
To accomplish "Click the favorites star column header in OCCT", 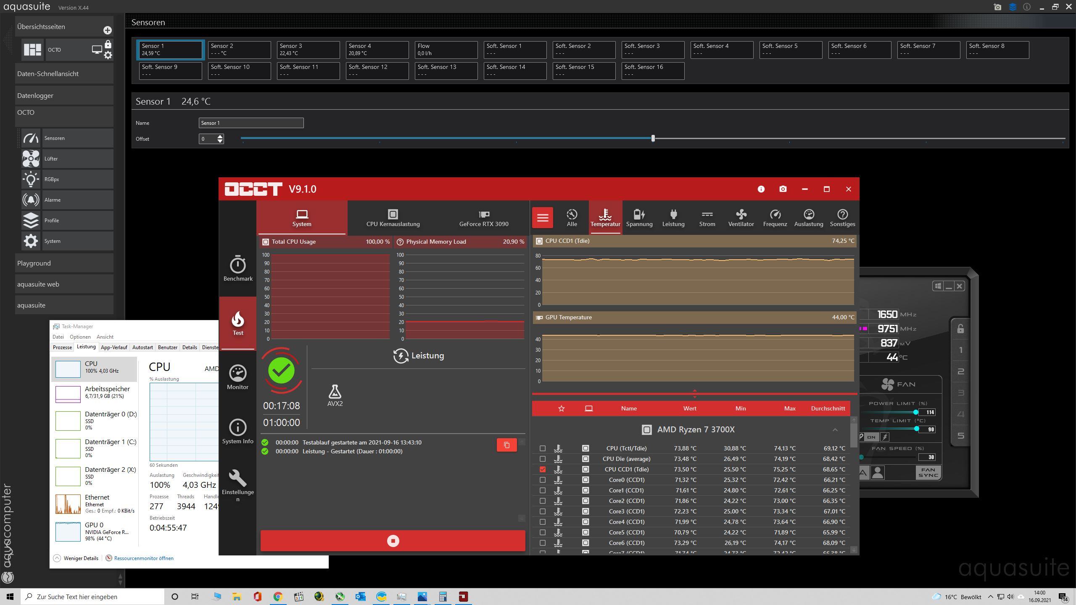I will coord(562,408).
